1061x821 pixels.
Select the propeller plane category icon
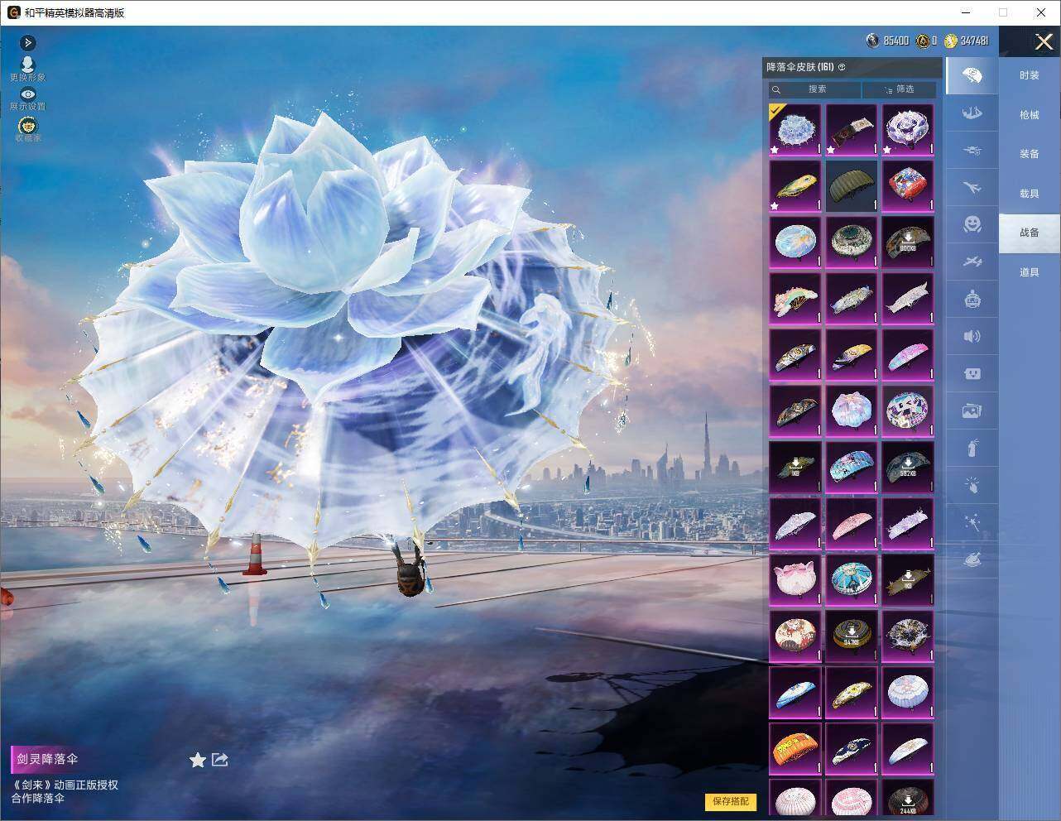[972, 262]
